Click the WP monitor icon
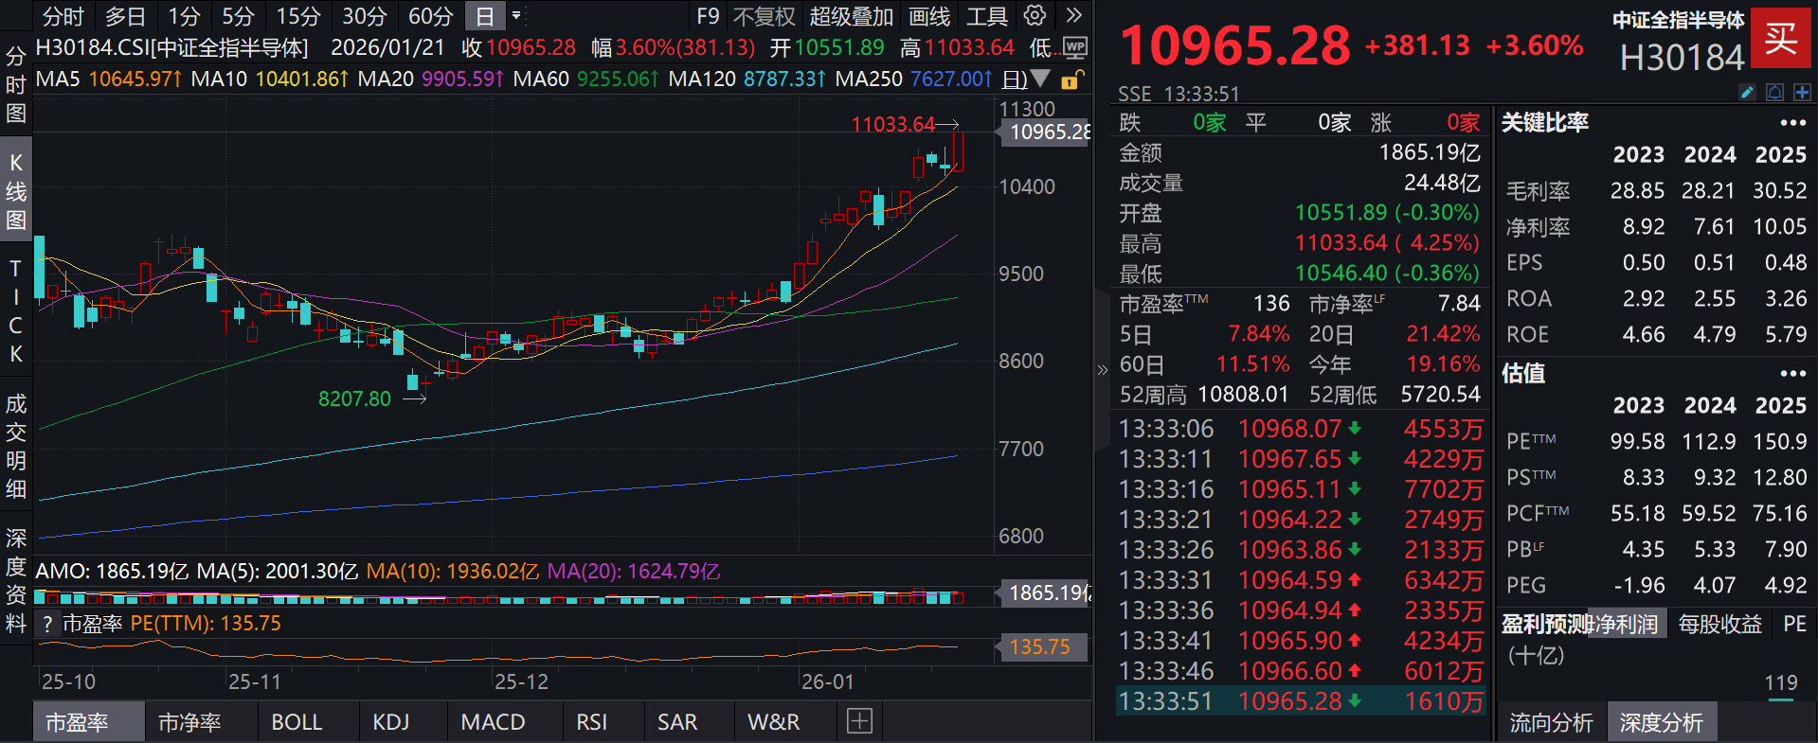1818x743 pixels. [1074, 47]
